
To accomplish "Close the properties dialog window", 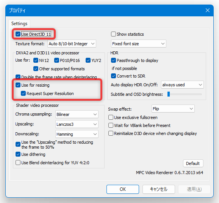I will (208, 10).
